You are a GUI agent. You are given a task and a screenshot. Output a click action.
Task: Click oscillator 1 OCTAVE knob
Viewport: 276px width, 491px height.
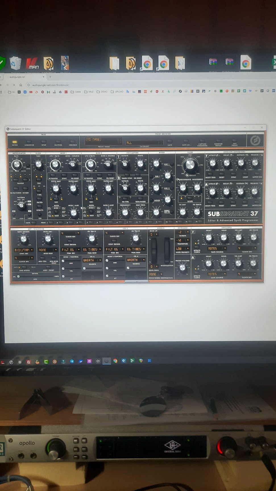click(124, 164)
